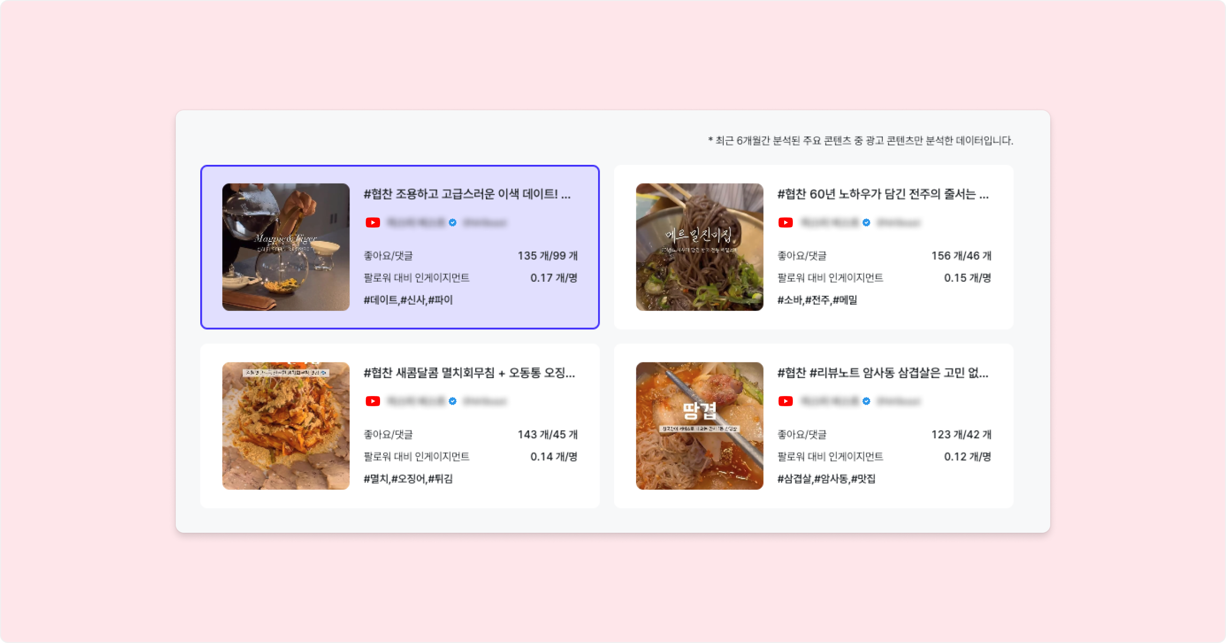The image size is (1226, 643).
Task: Click verified badge on 삼겹살 card
Action: pos(866,401)
